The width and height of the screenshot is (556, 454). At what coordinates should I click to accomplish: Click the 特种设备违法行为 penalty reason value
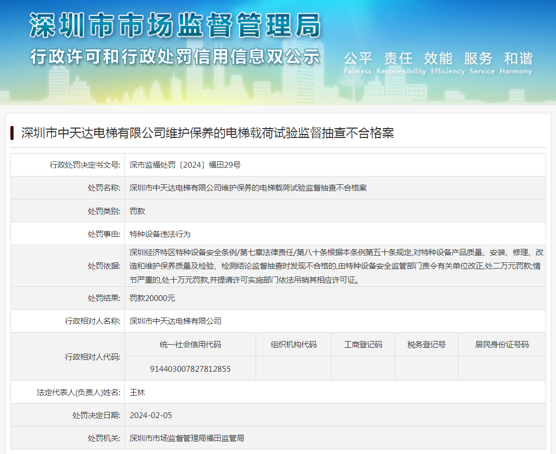coord(160,234)
